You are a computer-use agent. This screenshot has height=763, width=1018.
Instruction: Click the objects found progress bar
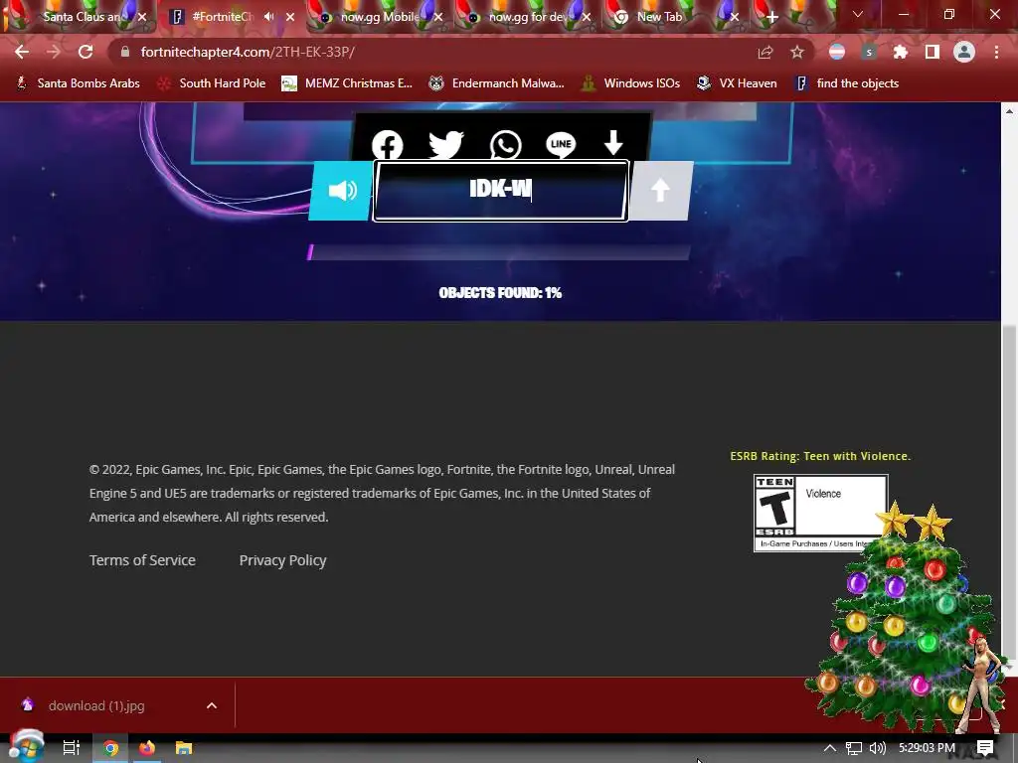(x=499, y=251)
